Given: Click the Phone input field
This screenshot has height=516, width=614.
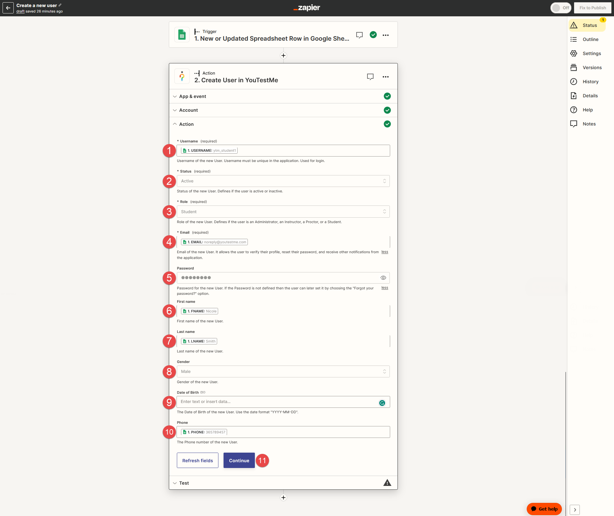Looking at the screenshot, I should (283, 432).
